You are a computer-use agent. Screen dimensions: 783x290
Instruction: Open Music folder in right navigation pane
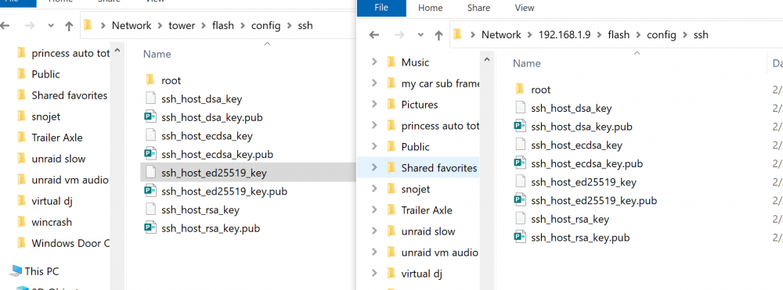click(x=415, y=63)
